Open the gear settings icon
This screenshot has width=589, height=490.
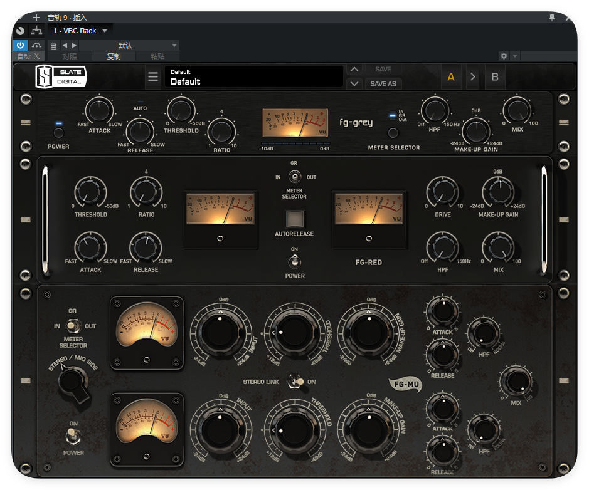point(504,56)
